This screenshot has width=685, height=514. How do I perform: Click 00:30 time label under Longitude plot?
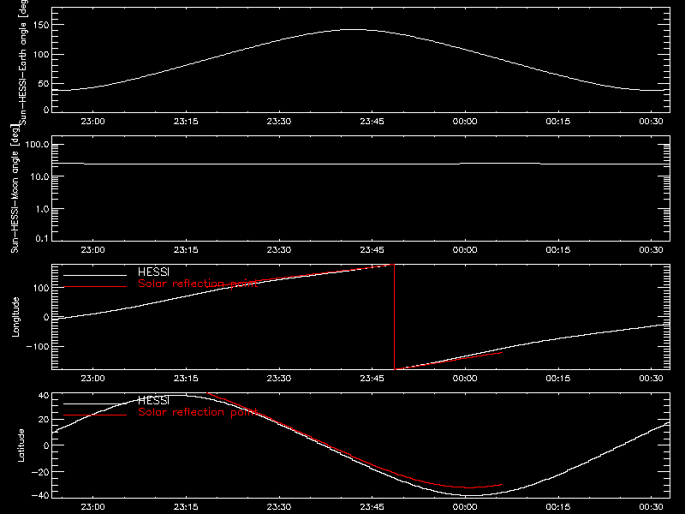(651, 379)
